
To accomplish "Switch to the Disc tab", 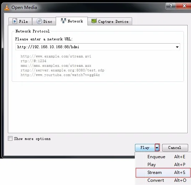I will coord(44,21).
